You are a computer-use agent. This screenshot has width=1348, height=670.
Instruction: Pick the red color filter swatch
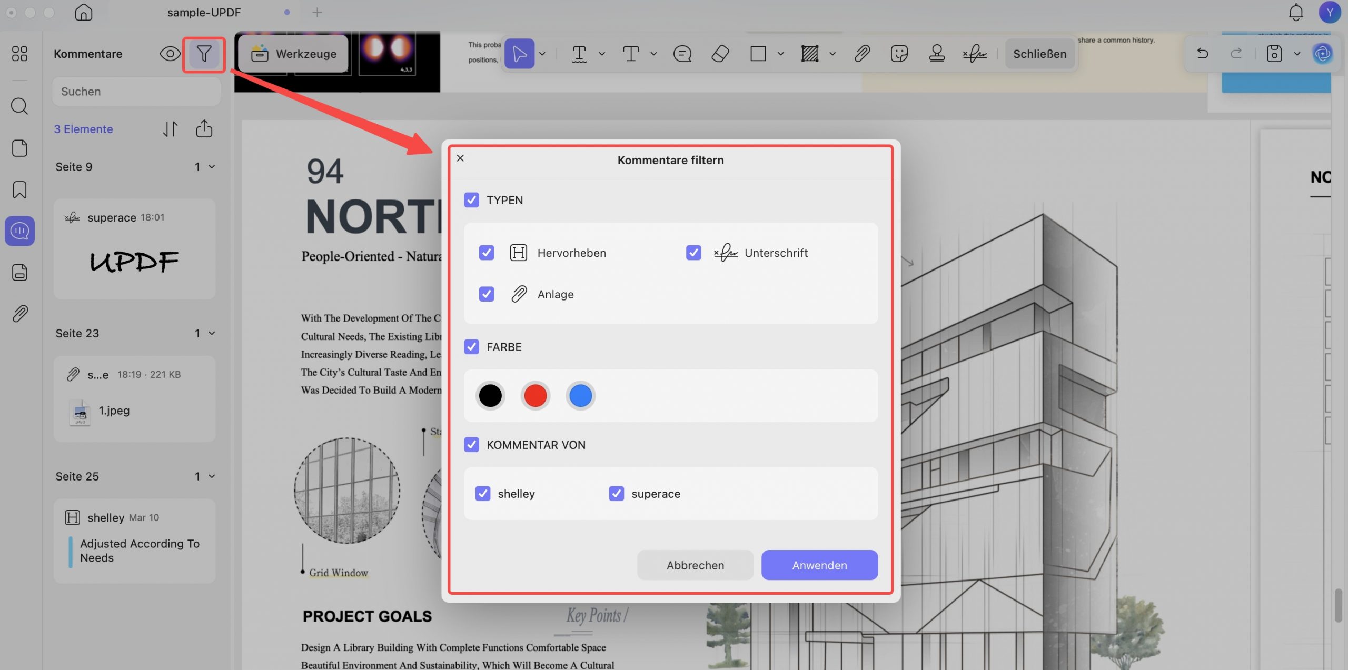535,396
